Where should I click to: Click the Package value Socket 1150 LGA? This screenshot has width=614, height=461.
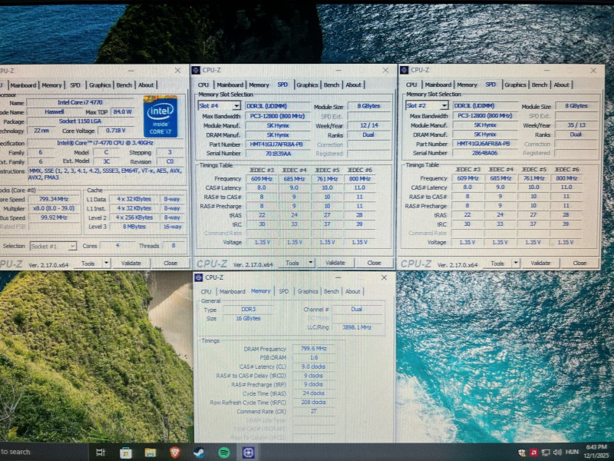(x=81, y=121)
